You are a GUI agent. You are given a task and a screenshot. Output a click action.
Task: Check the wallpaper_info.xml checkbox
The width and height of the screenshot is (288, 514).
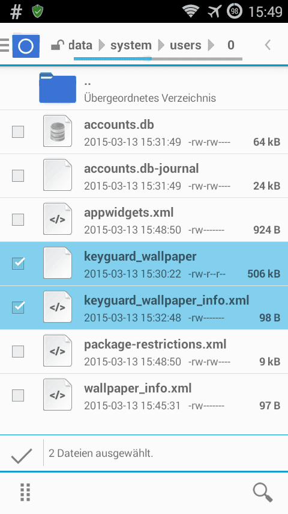(18, 395)
